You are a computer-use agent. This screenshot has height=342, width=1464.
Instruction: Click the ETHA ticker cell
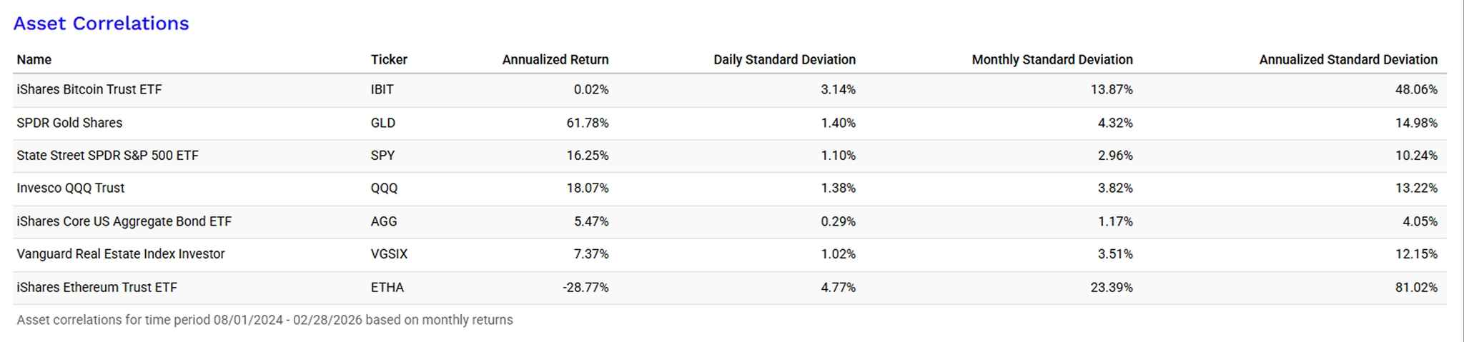(387, 288)
